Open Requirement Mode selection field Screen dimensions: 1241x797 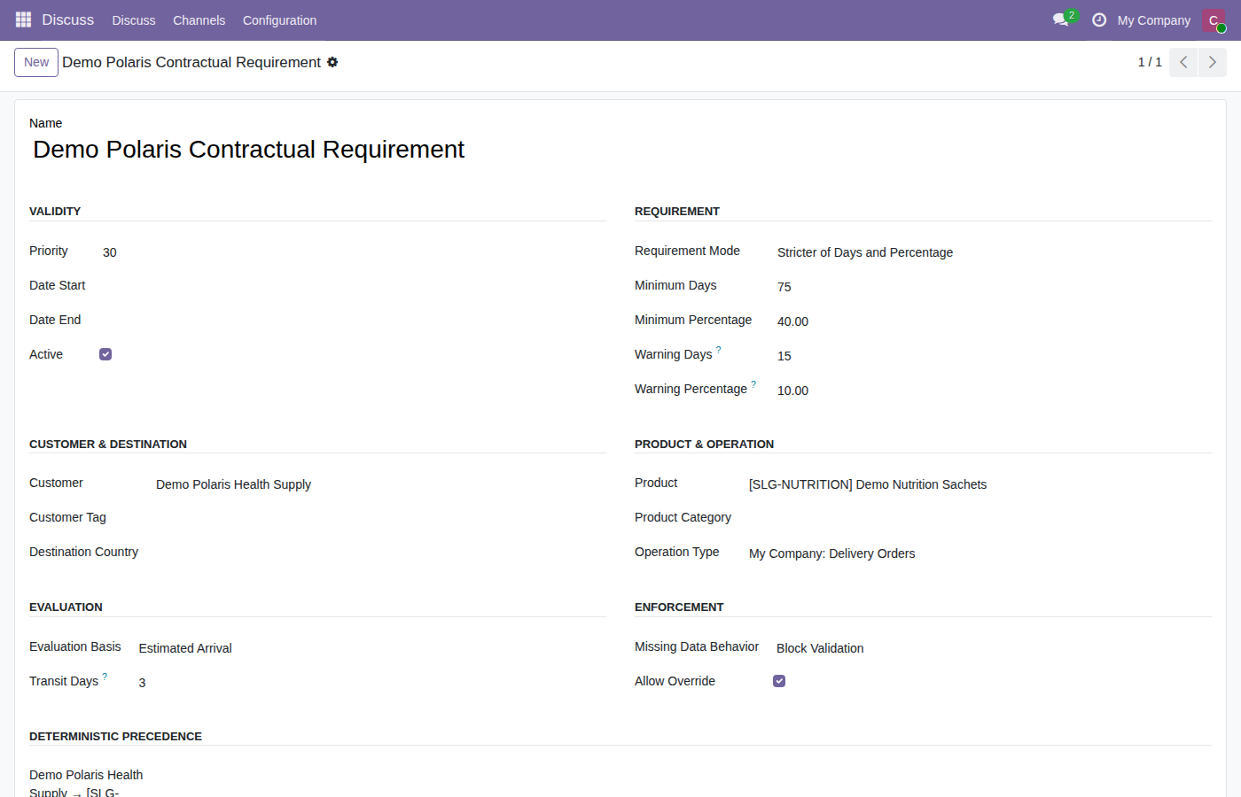[x=994, y=252]
